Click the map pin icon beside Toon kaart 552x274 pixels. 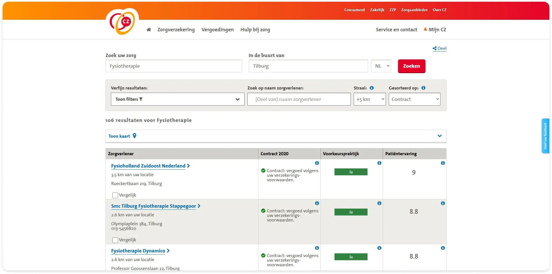click(134, 136)
